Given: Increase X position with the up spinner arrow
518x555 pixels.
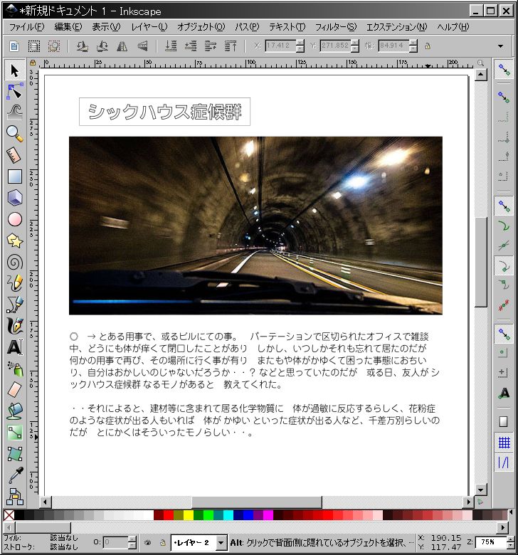Looking at the screenshot, I should coord(300,43).
